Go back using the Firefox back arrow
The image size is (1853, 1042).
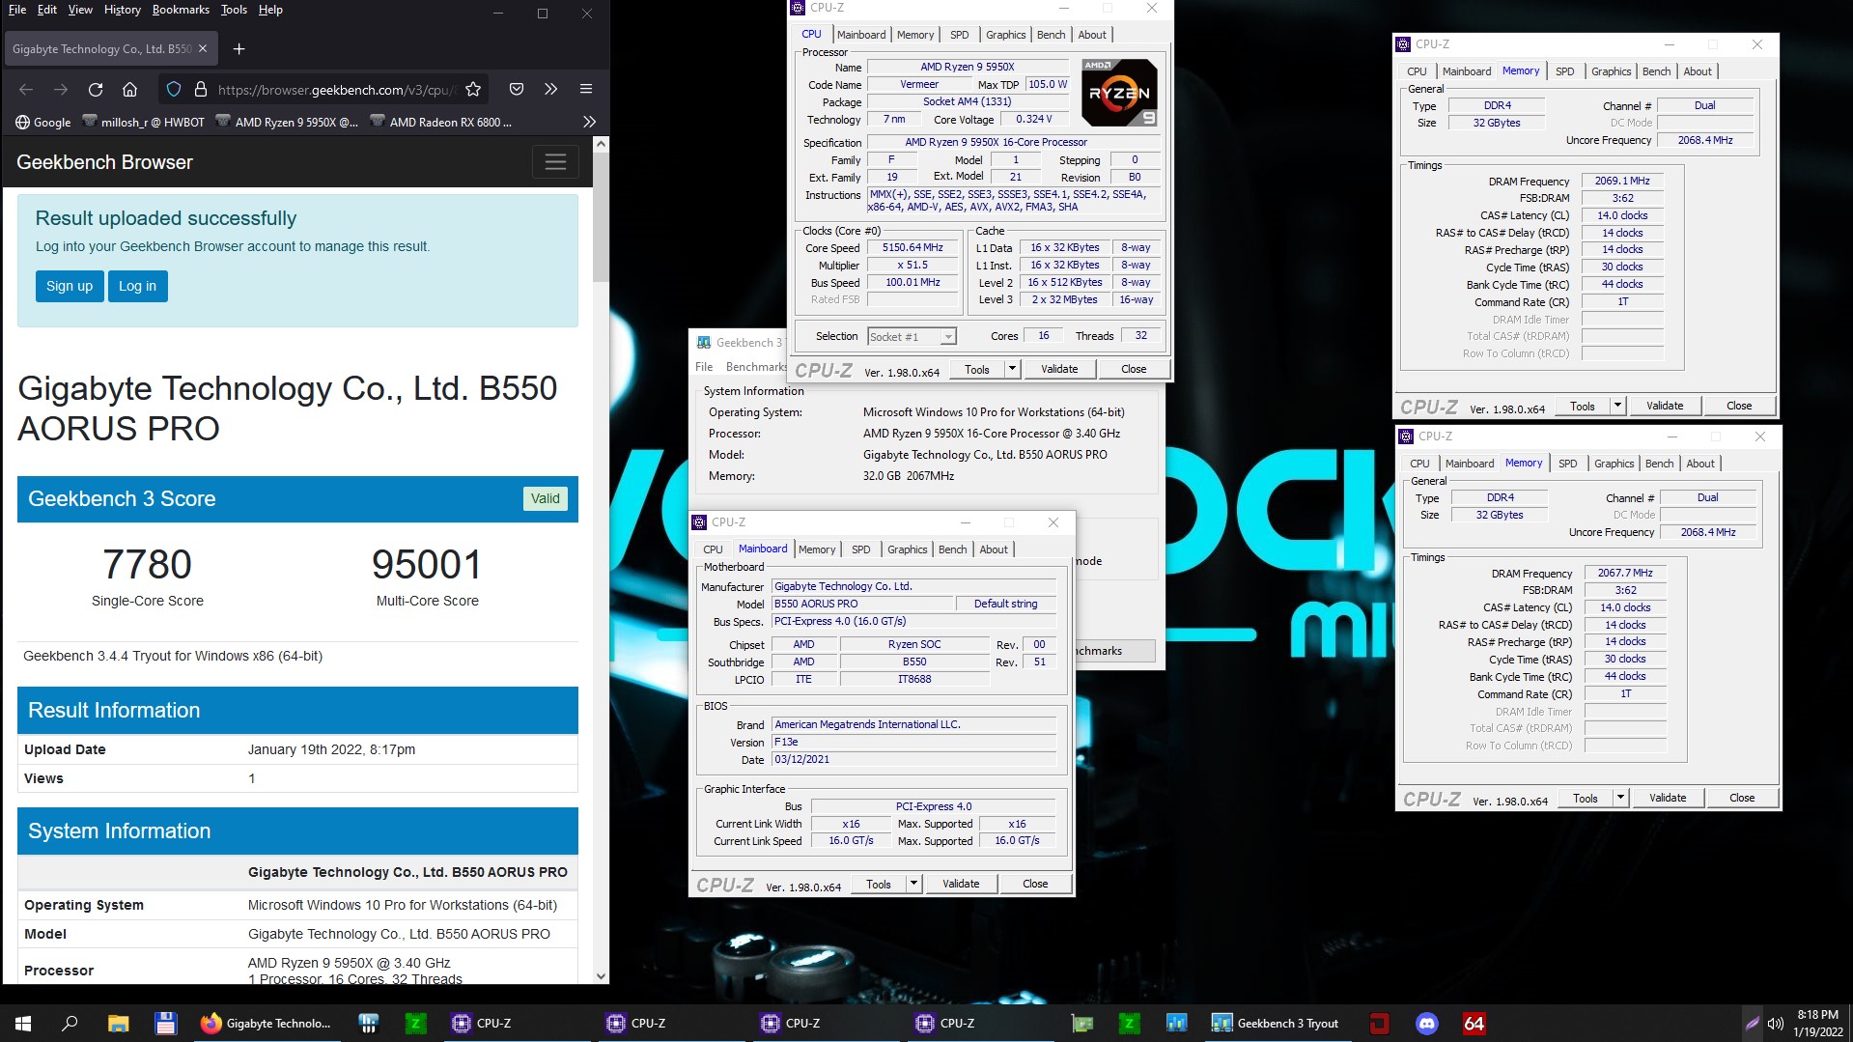26,90
